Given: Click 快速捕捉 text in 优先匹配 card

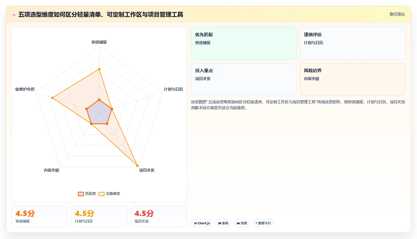Looking at the screenshot, I should [203, 43].
